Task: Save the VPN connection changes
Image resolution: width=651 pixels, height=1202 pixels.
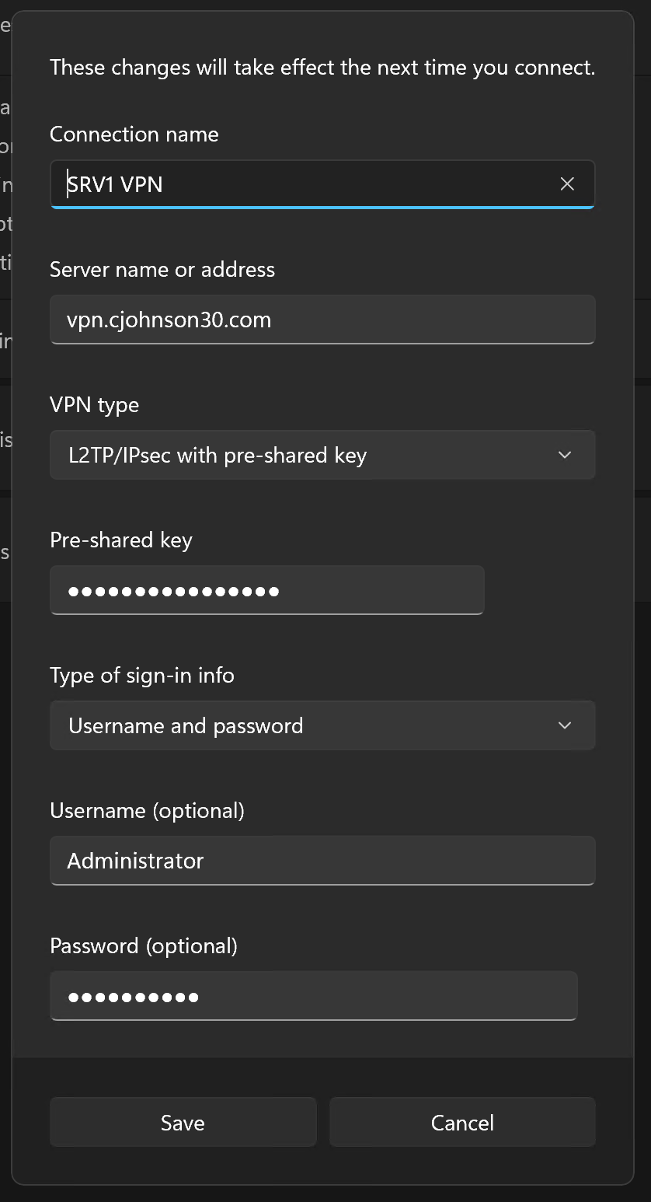Action: pos(183,1122)
